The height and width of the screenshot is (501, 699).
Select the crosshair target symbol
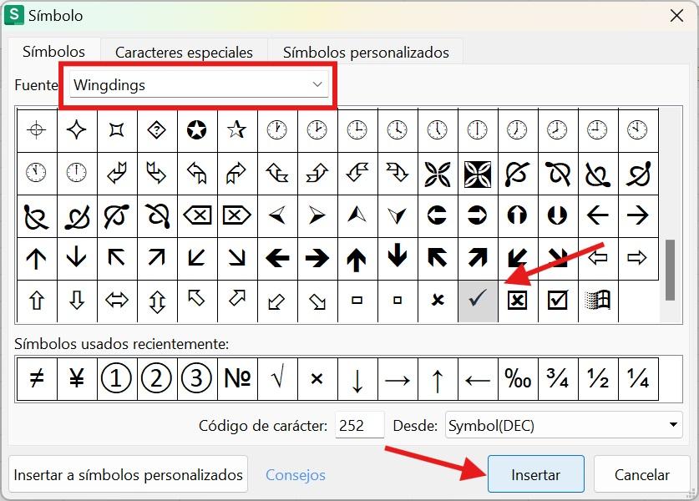[x=37, y=130]
